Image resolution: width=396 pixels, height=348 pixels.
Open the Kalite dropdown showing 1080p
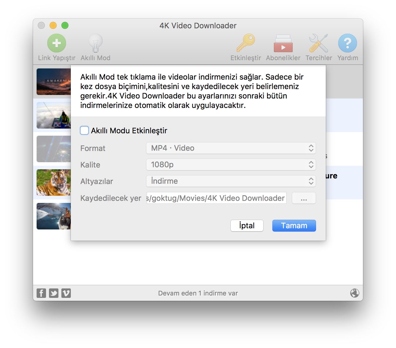coord(231,165)
